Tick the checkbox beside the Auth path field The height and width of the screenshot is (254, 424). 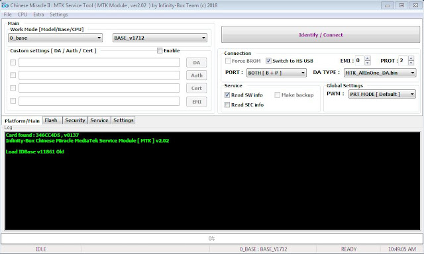pos(13,75)
